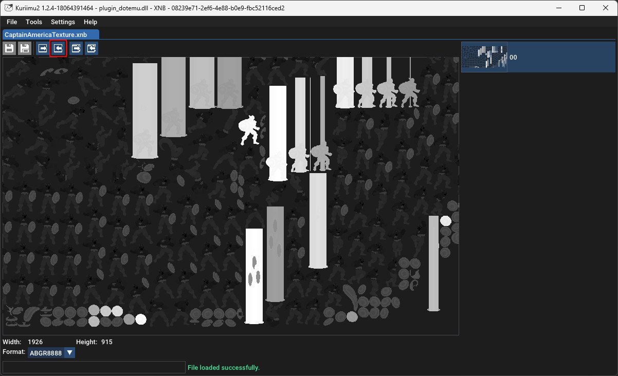Select image 00 thumbnail in list
This screenshot has height=376, width=618.
coord(484,57)
